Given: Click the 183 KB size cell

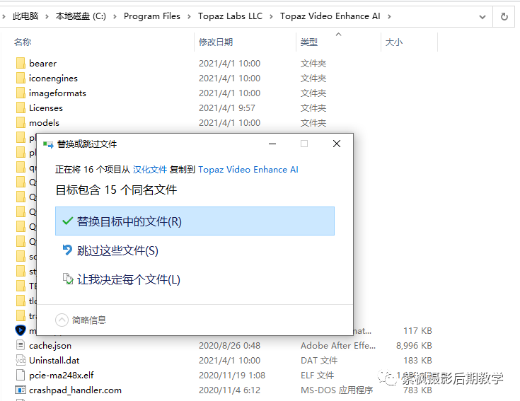Looking at the screenshot, I should click(x=417, y=360).
